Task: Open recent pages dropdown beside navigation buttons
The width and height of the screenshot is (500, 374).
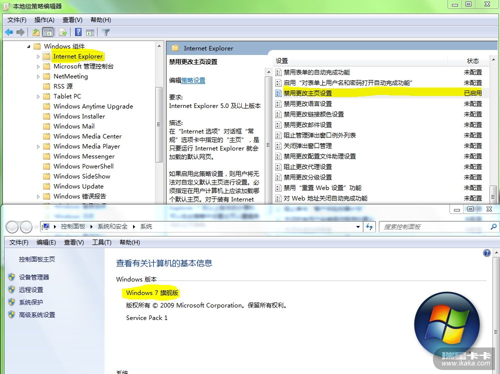Action: pyautogui.click(x=36, y=227)
